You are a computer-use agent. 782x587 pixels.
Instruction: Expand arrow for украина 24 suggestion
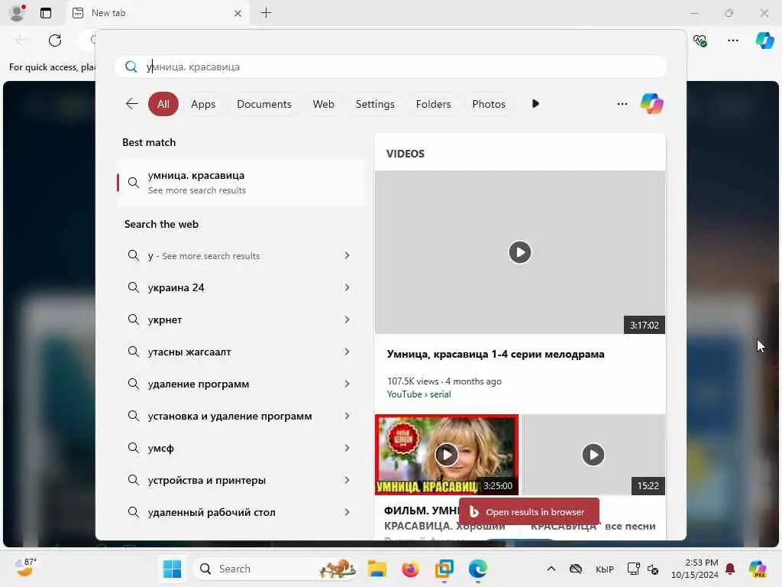click(x=347, y=287)
